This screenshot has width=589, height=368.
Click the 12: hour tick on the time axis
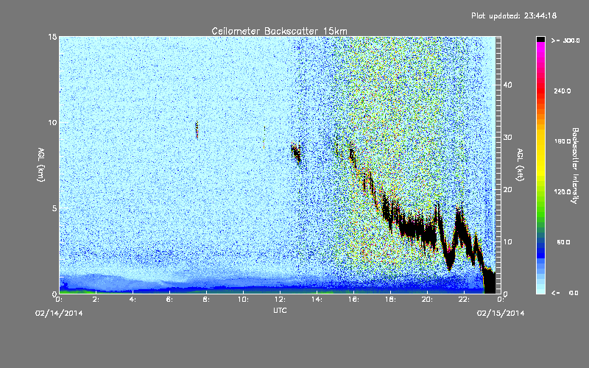click(x=280, y=300)
